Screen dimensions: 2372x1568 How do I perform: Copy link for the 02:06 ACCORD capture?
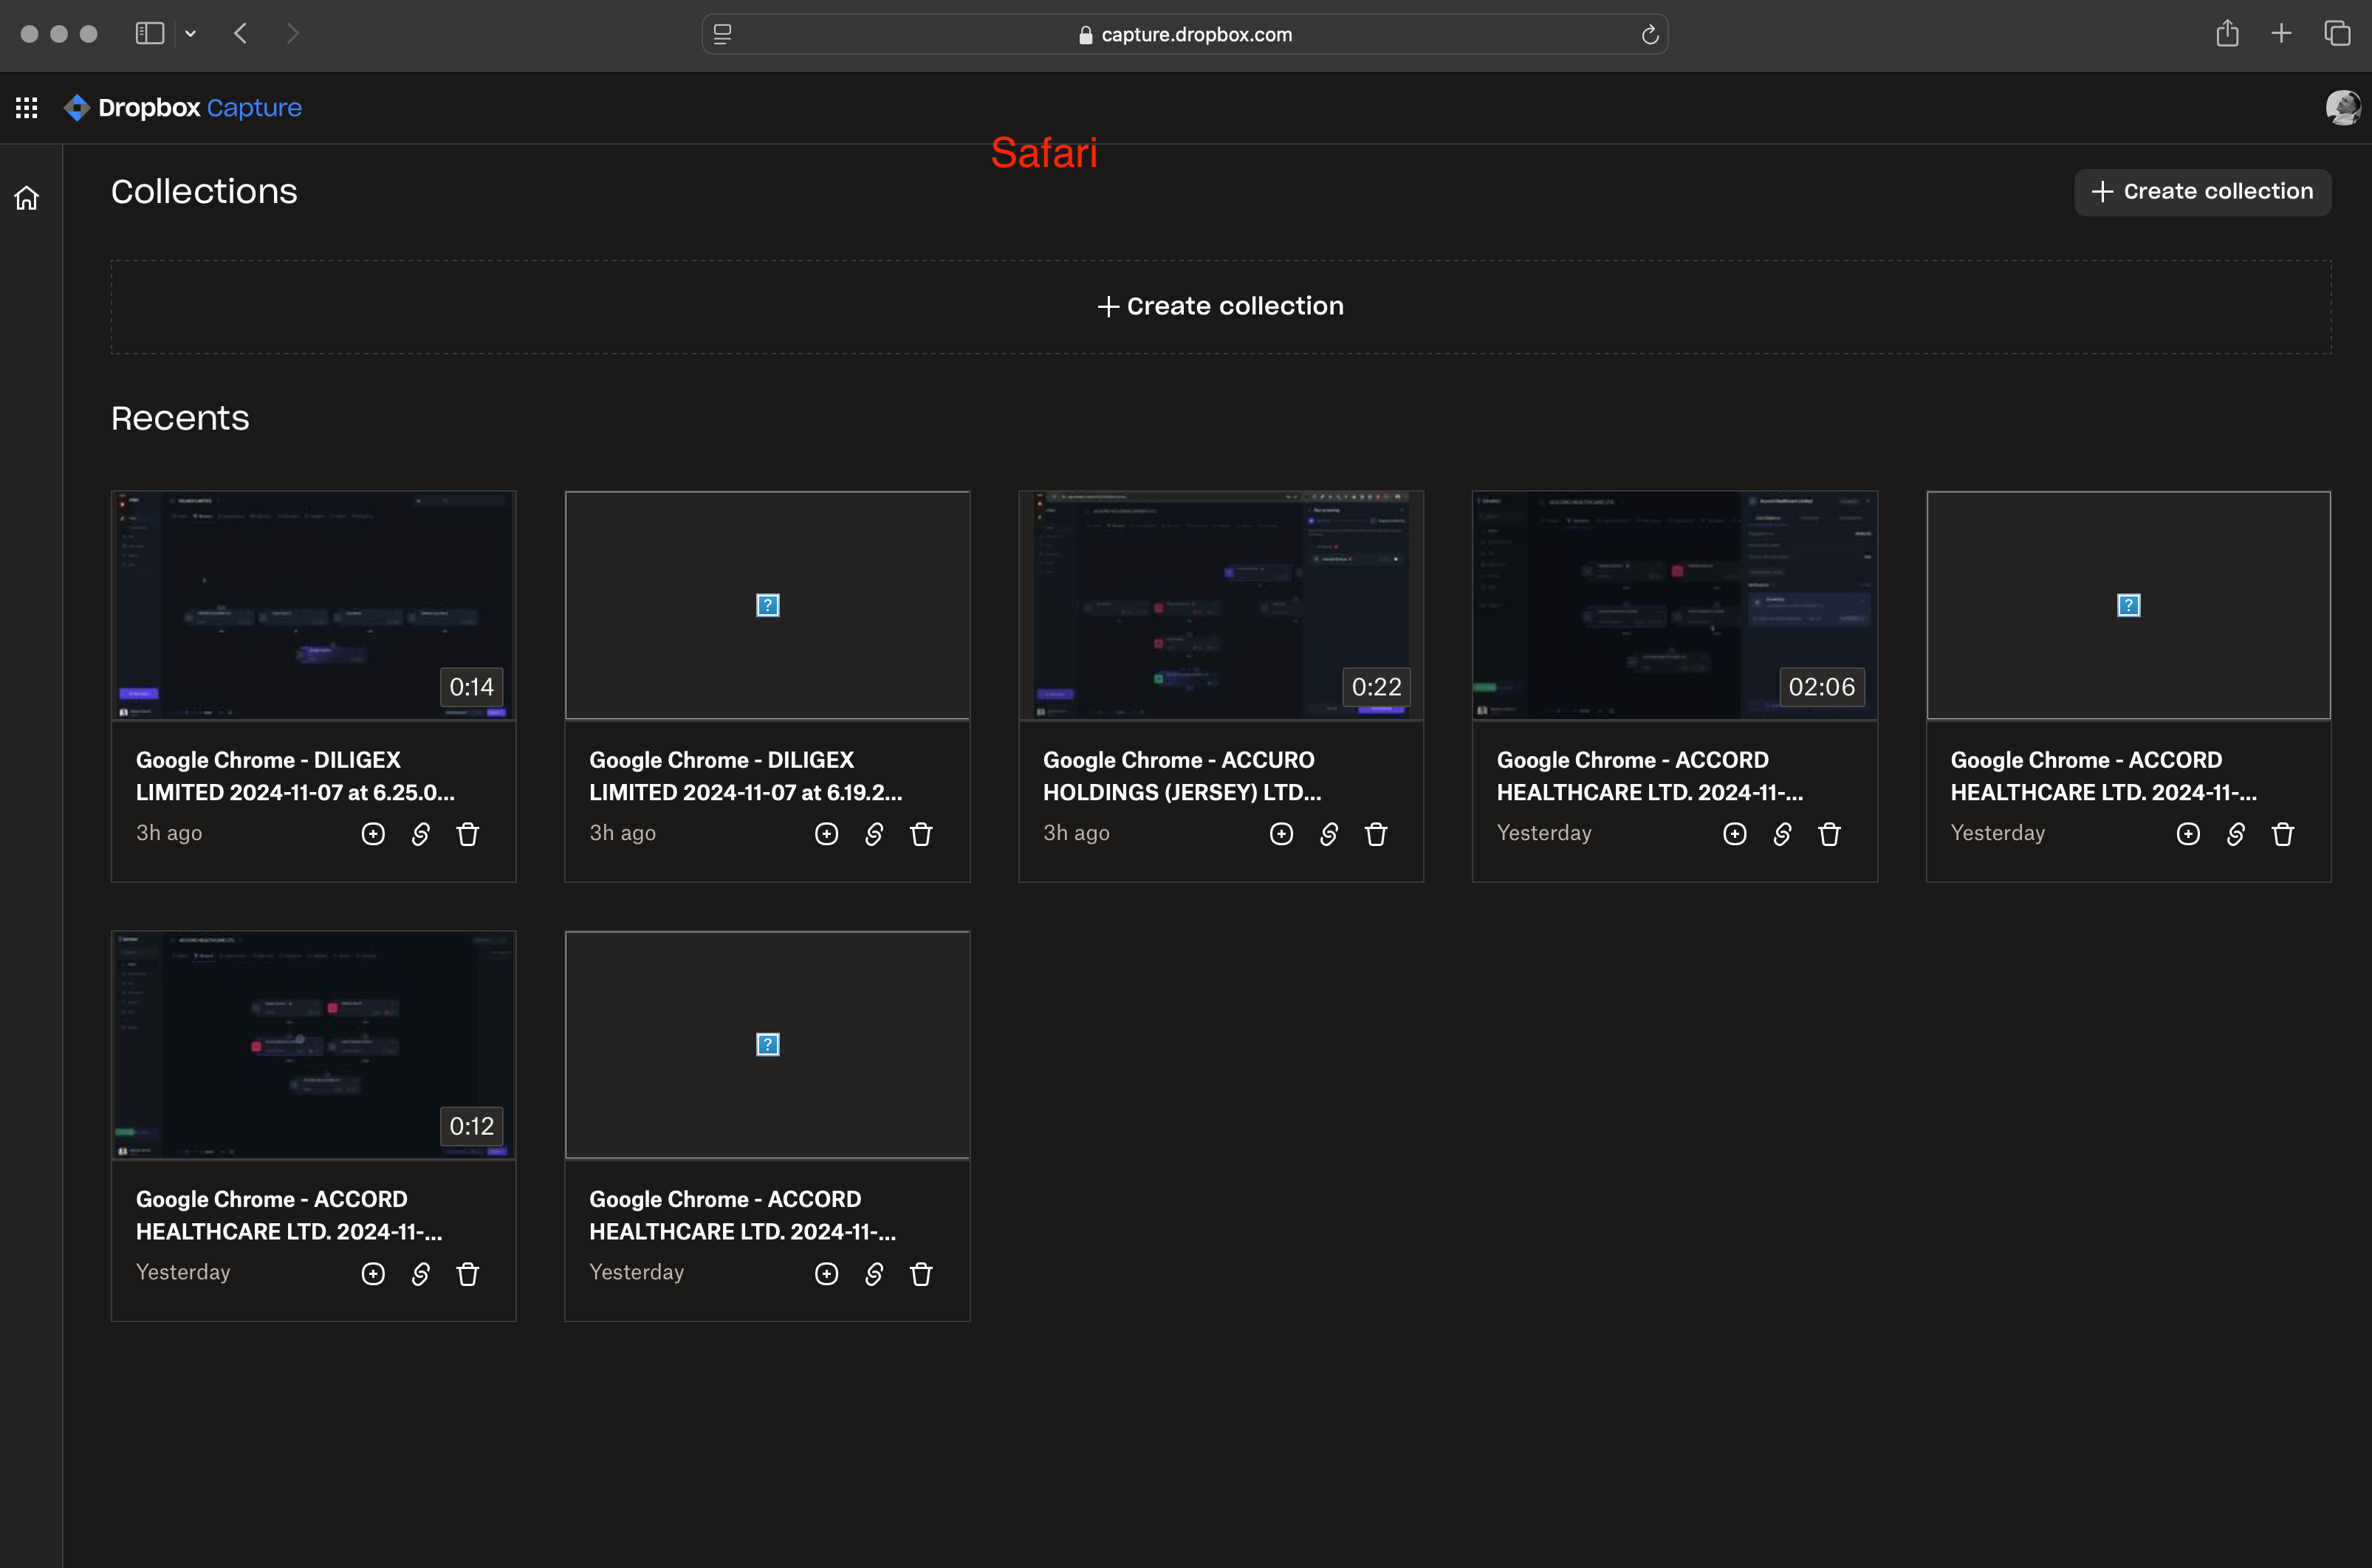(x=1782, y=834)
